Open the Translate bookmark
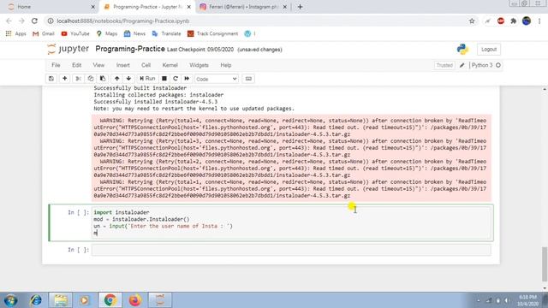 pyautogui.click(x=166, y=33)
